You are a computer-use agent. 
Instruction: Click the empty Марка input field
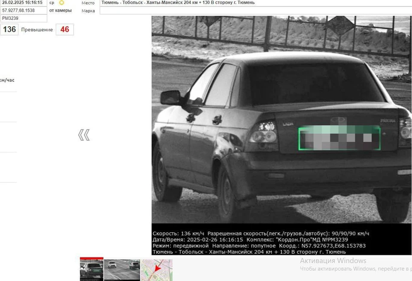click(x=255, y=11)
